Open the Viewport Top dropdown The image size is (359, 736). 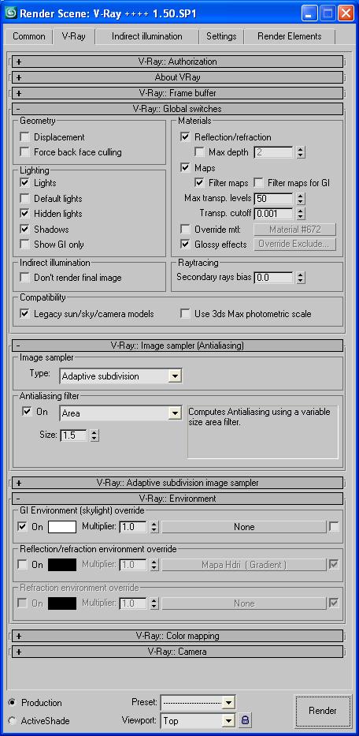click(x=198, y=720)
